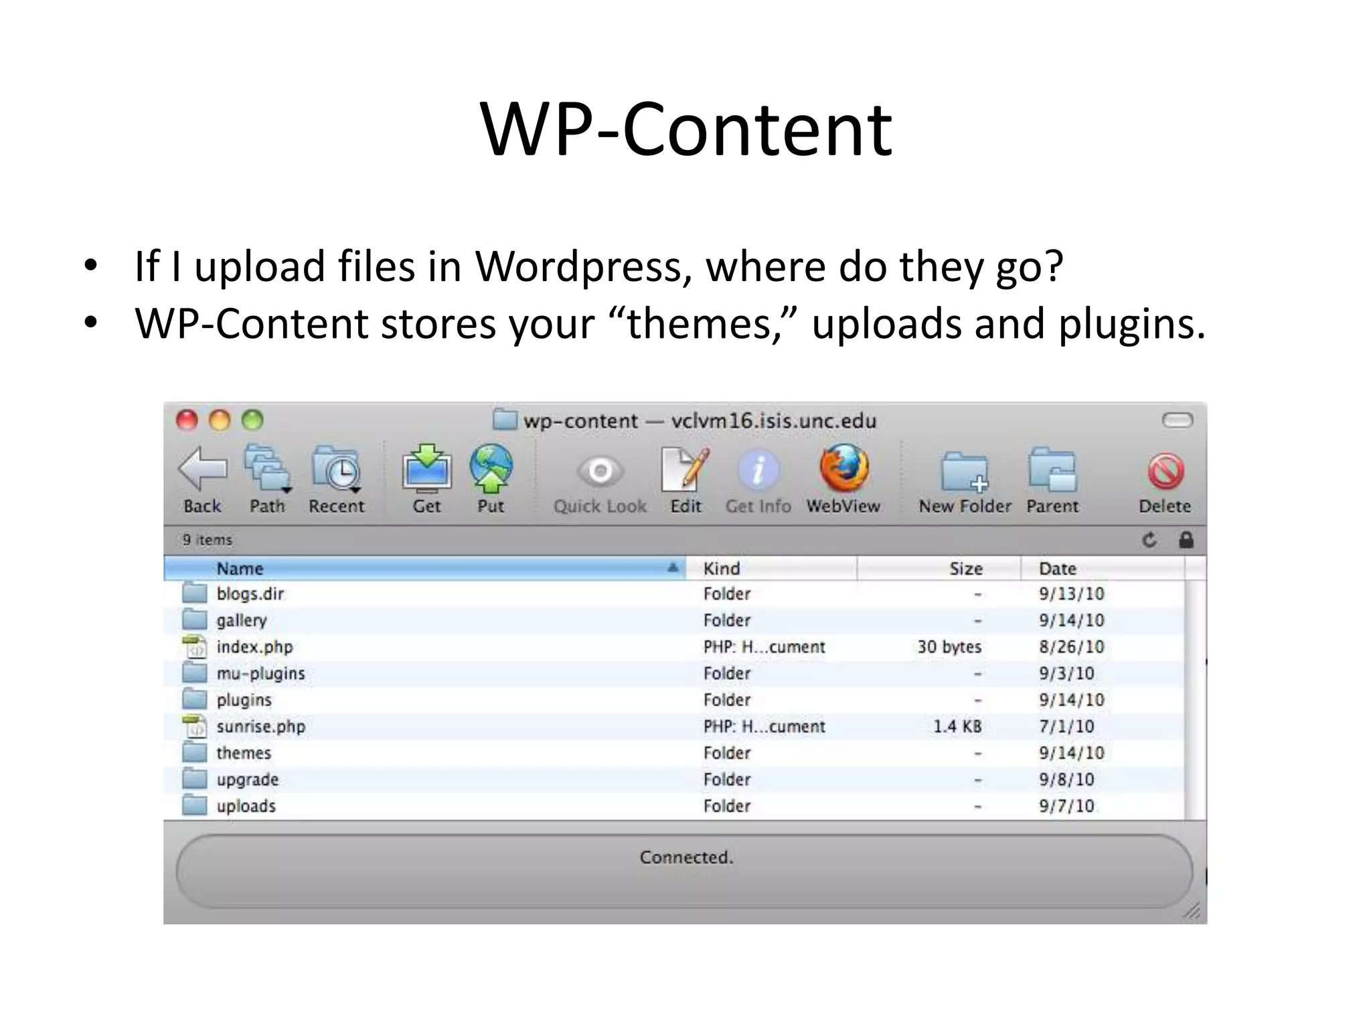Click the date '7/1/10'
Screen dimensions: 1371x1028
coord(1066,727)
